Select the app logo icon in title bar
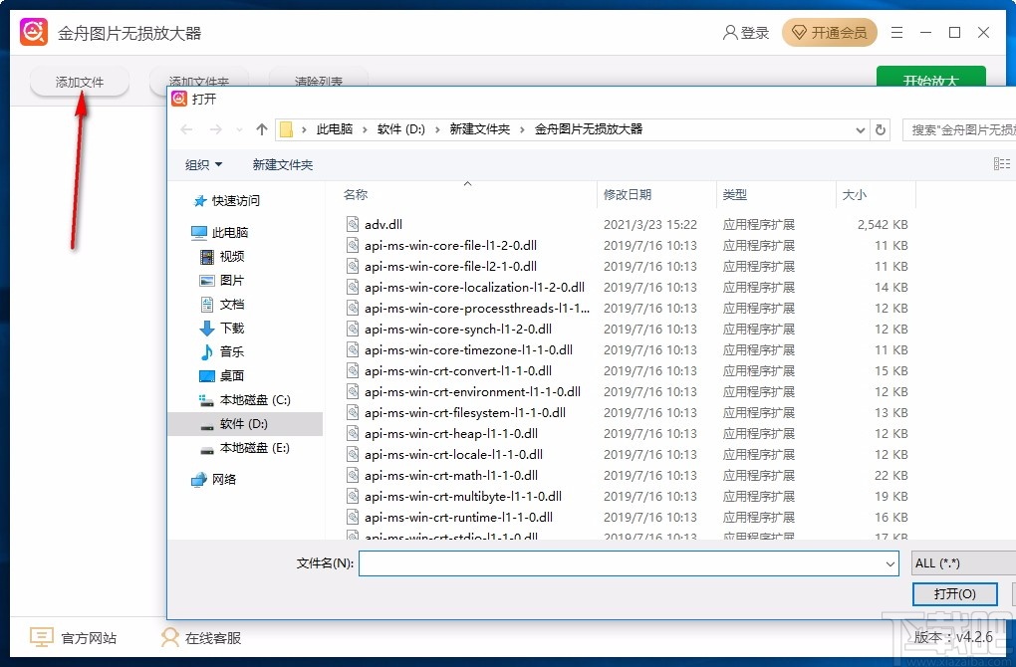 pyautogui.click(x=32, y=31)
